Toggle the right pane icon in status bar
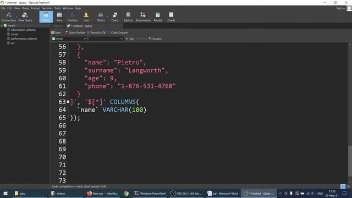 click(348, 186)
